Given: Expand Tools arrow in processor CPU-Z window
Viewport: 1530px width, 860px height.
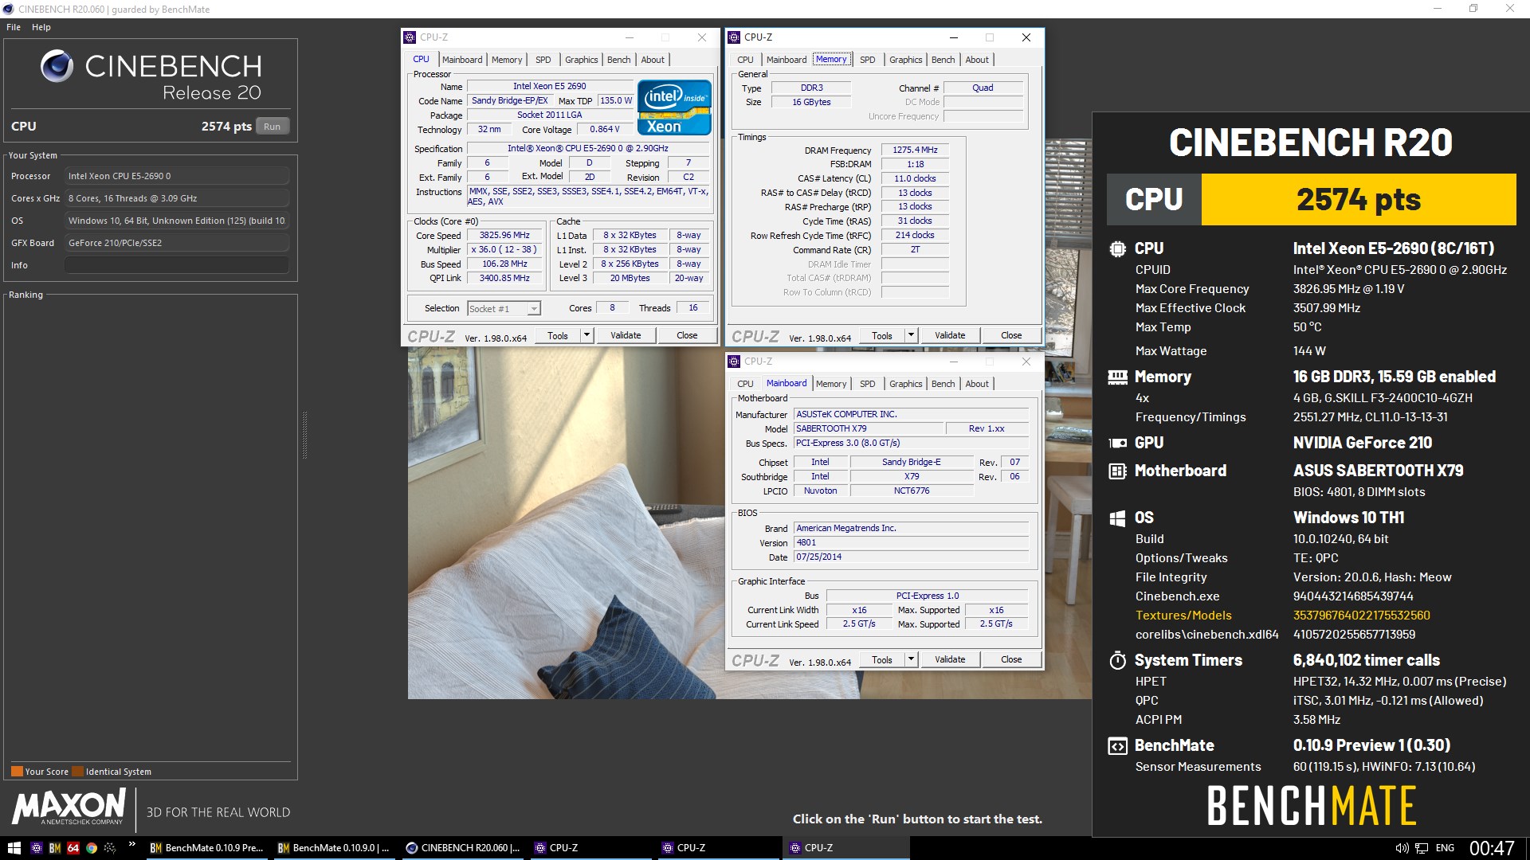Looking at the screenshot, I should (586, 335).
